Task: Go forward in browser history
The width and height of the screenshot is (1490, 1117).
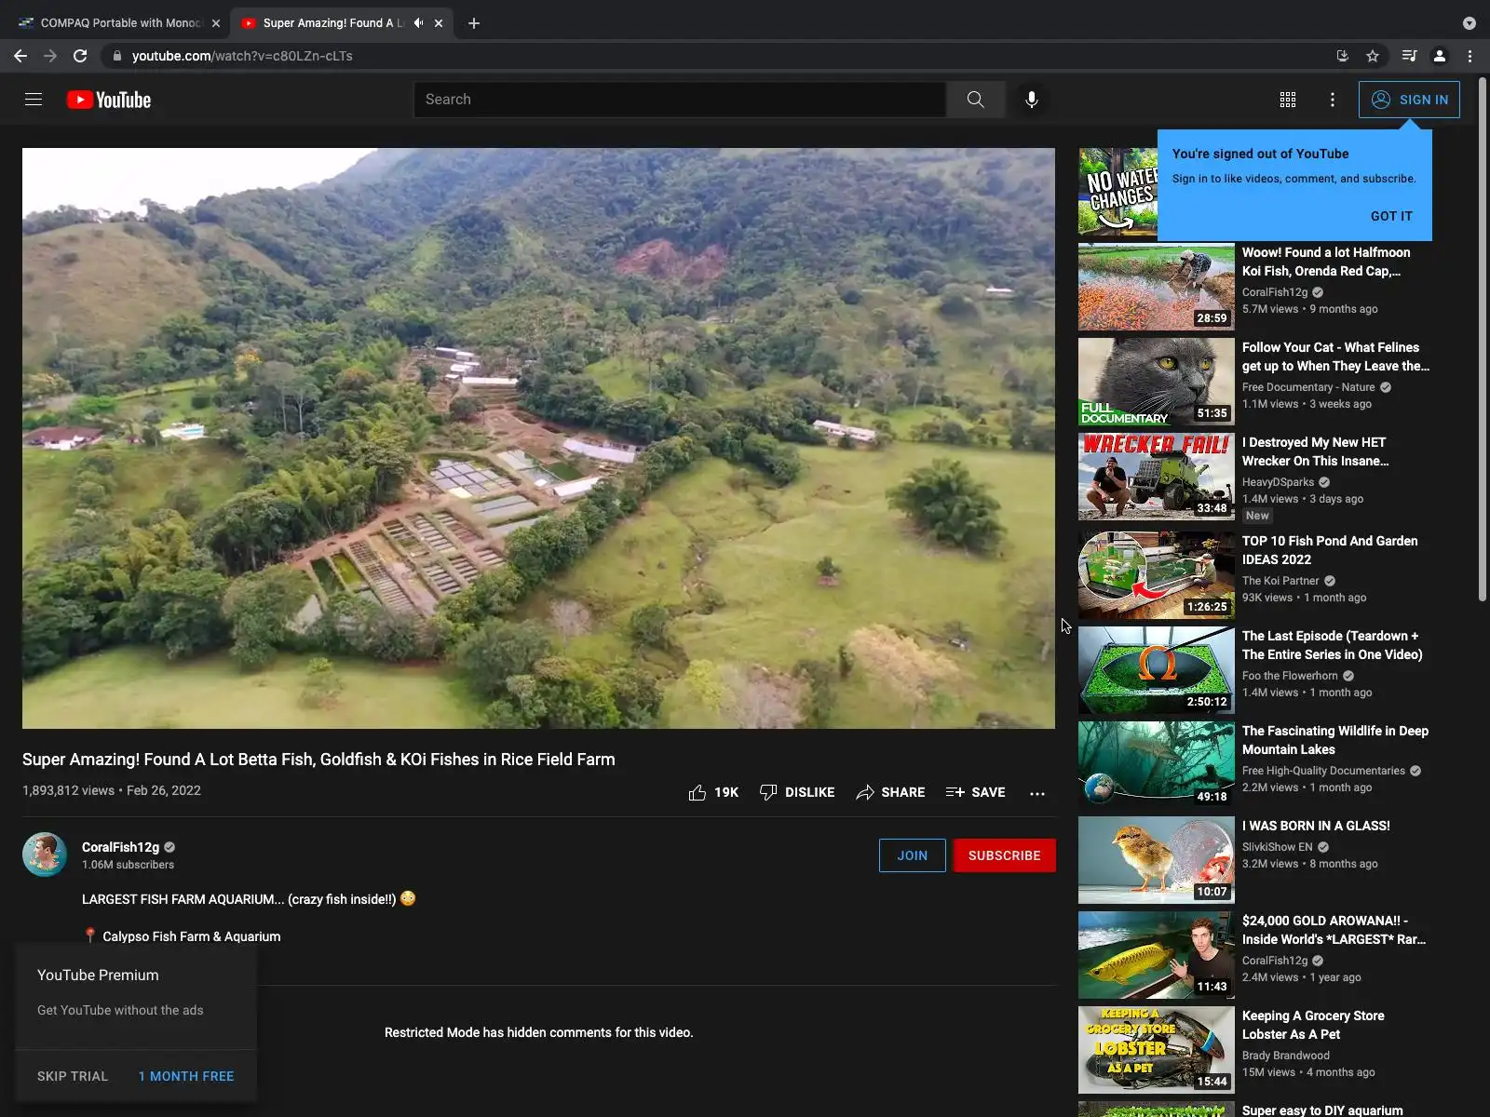Action: click(50, 56)
